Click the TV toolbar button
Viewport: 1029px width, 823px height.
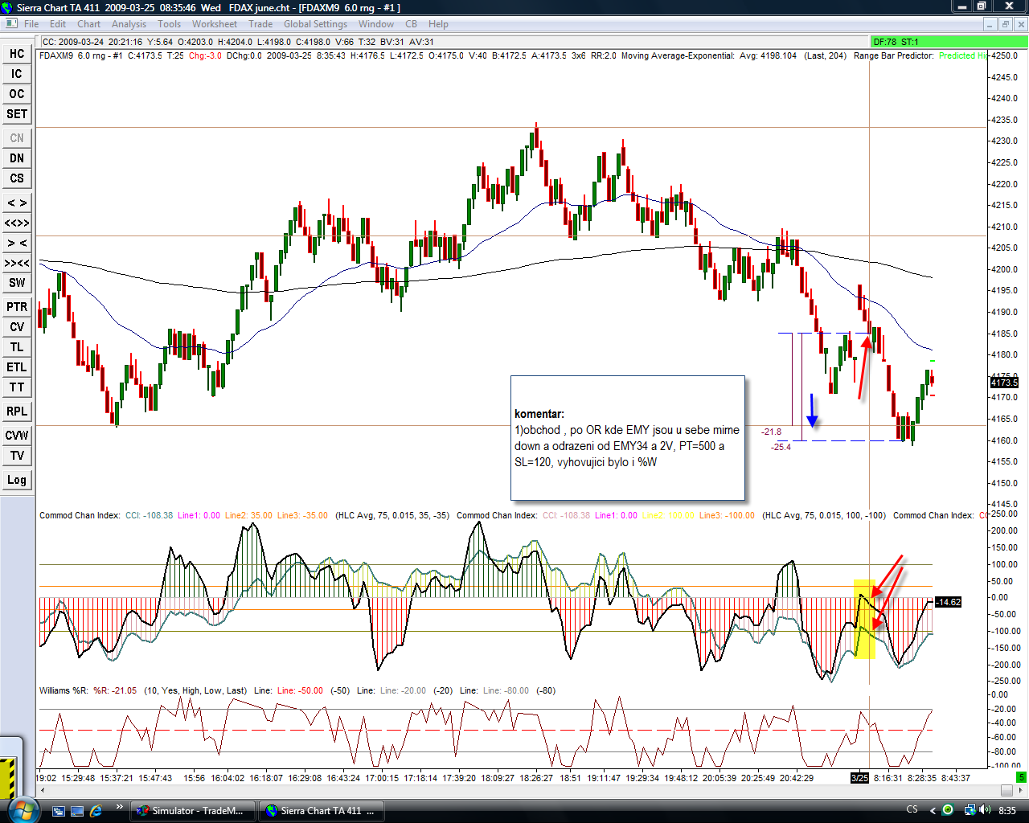tap(17, 456)
